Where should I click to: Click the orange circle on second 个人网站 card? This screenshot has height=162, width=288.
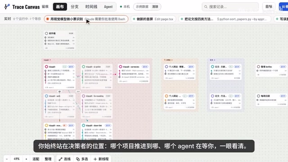[166, 96]
